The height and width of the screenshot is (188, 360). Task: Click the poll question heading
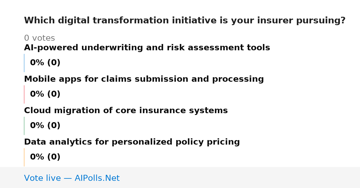[185, 21]
